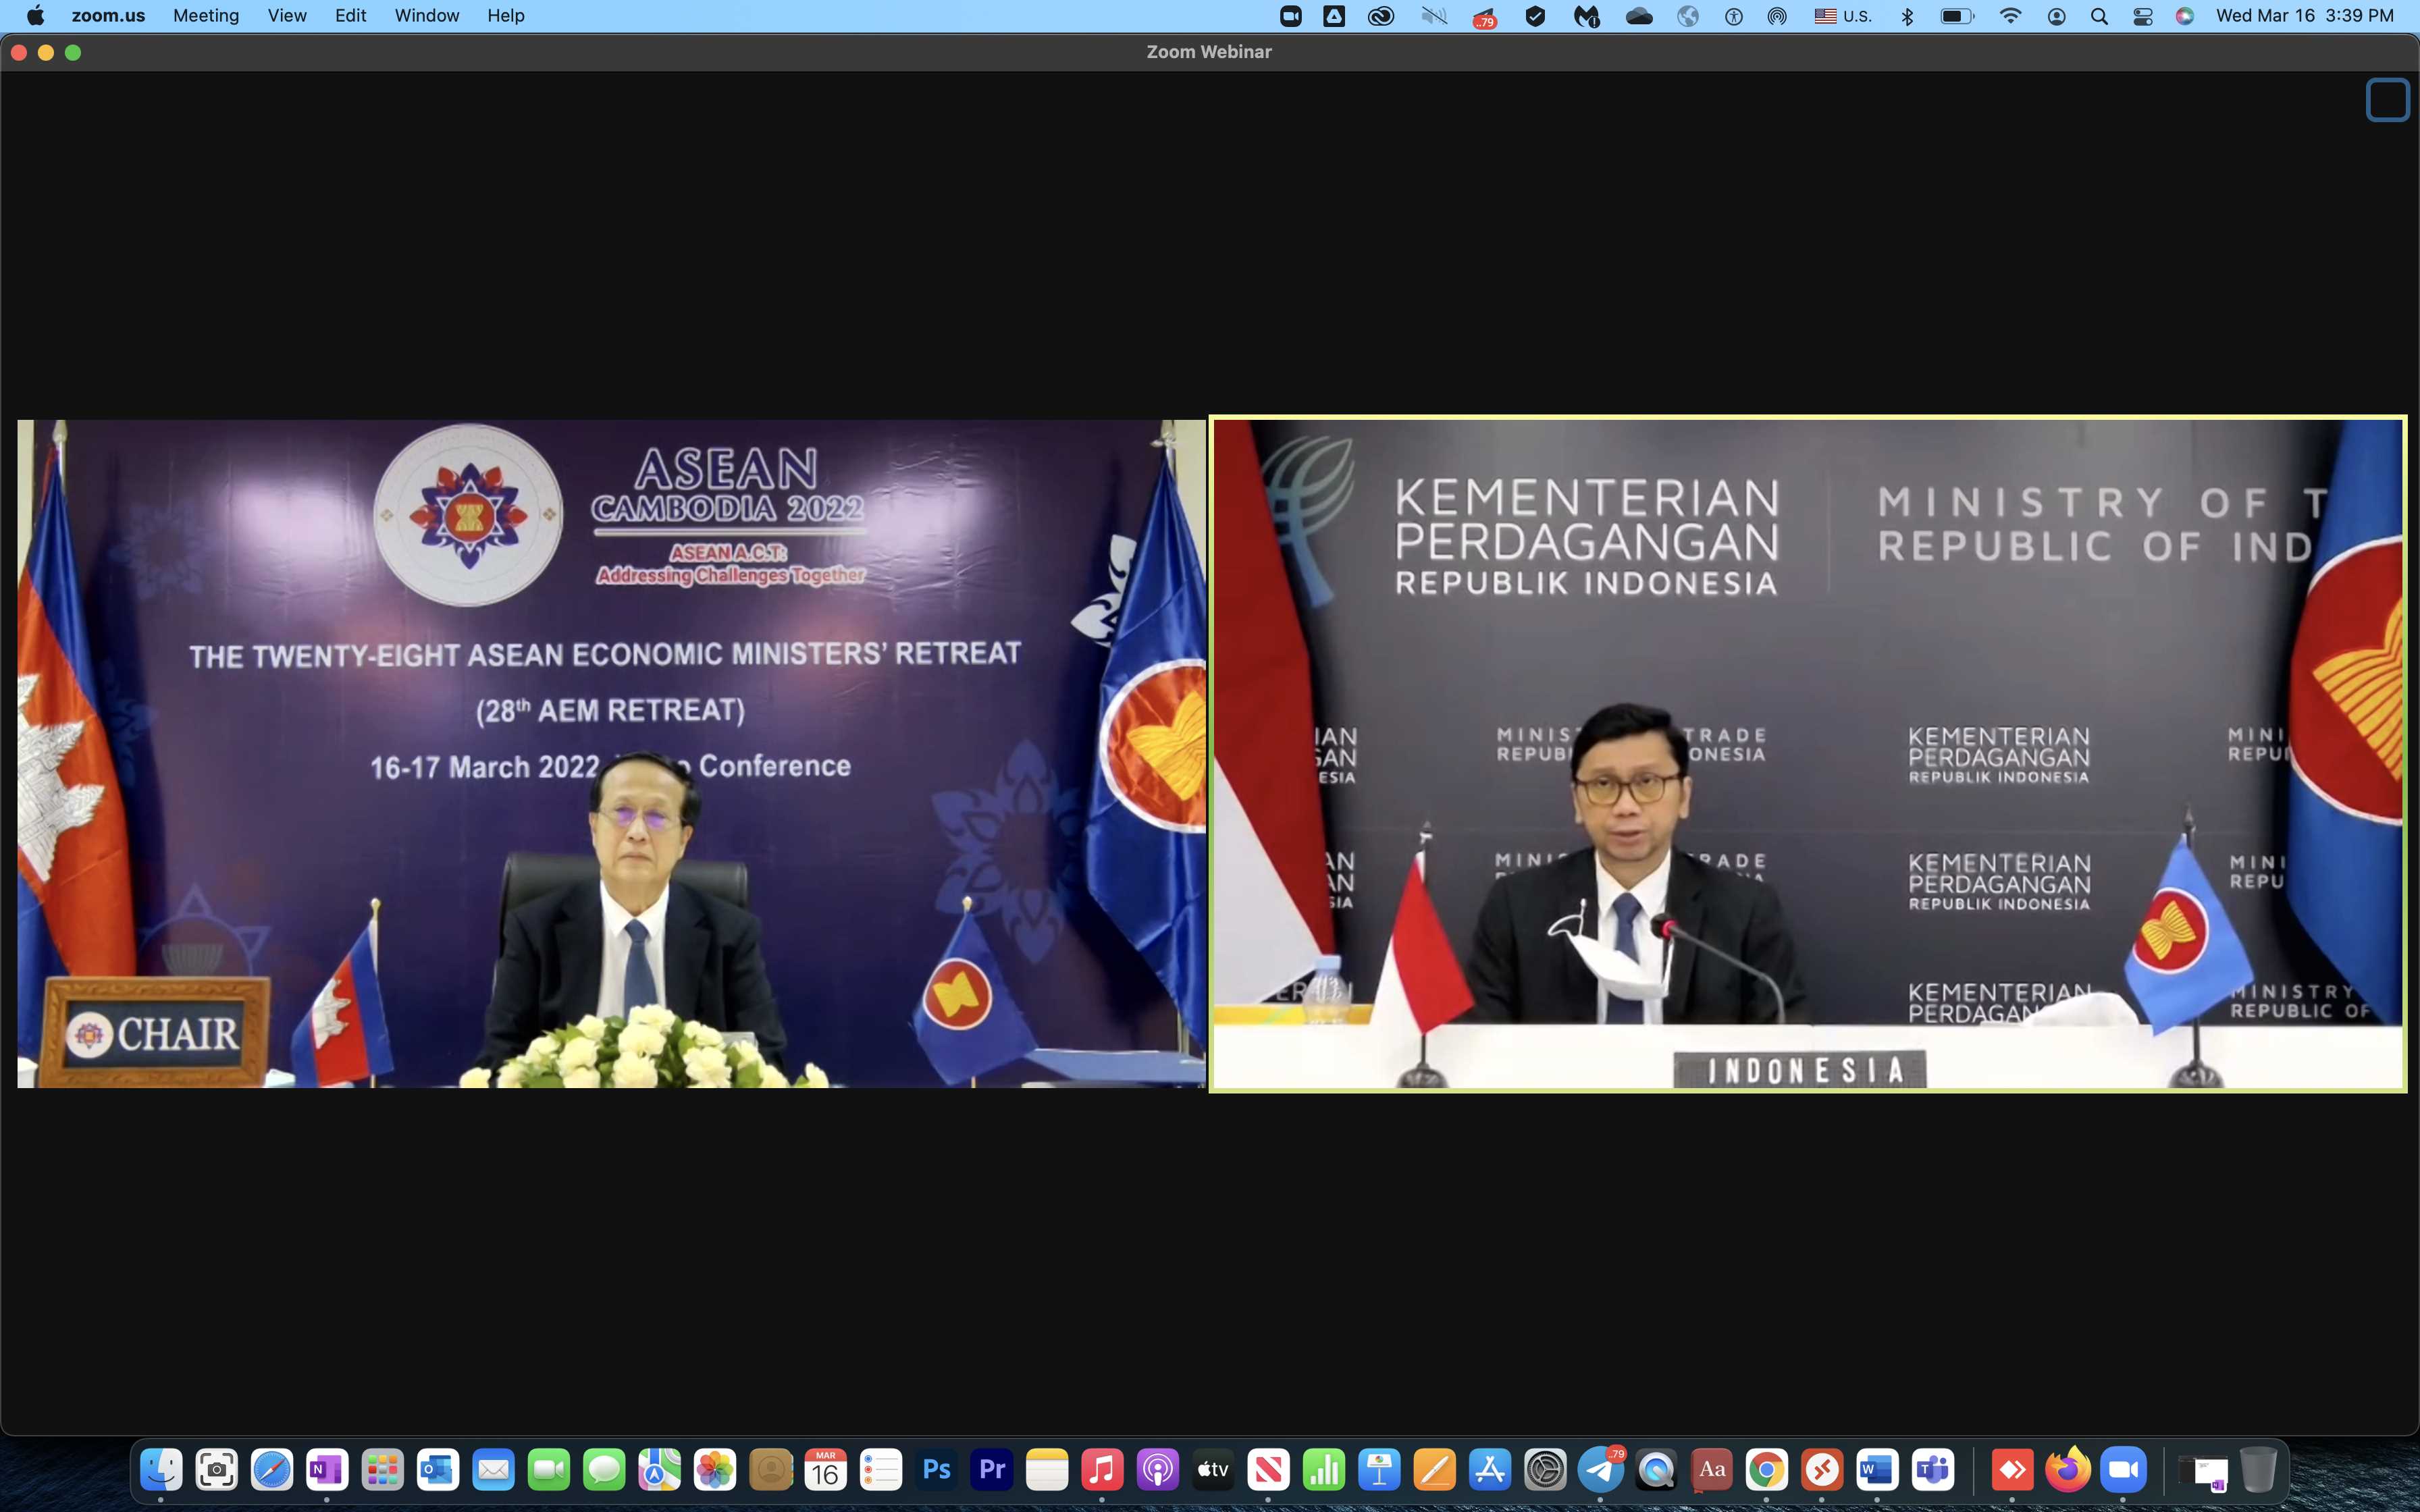Image resolution: width=2420 pixels, height=1512 pixels.
Task: Open the Edit menu
Action: coord(351,16)
